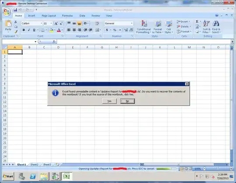
Task: Toggle Italic formatting
Action: (29, 30)
